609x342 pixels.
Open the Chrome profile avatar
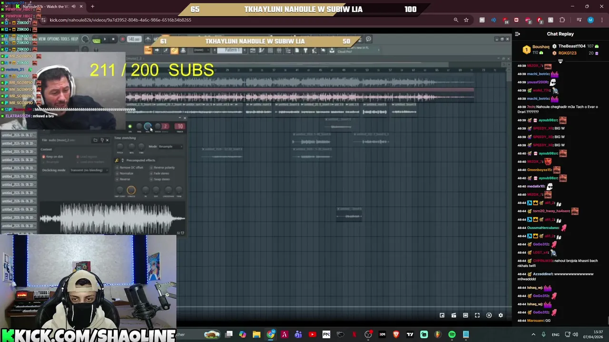click(x=590, y=20)
